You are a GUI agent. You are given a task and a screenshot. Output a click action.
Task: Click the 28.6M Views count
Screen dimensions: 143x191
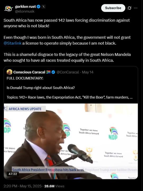click(x=54, y=186)
